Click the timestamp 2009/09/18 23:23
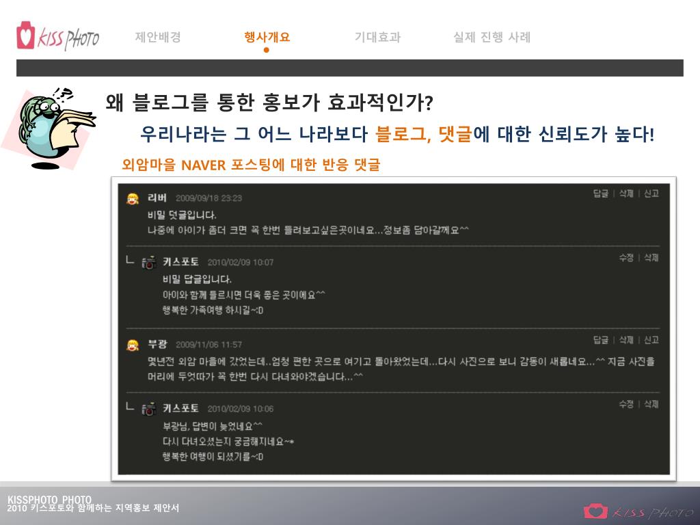 [x=209, y=198]
